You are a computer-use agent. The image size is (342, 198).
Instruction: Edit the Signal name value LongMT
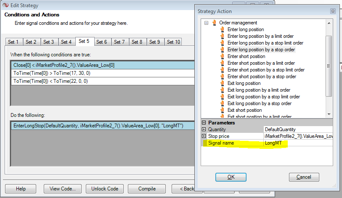pos(298,143)
